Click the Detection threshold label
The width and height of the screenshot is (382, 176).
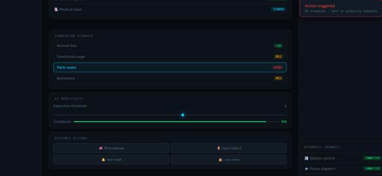pyautogui.click(x=70, y=106)
